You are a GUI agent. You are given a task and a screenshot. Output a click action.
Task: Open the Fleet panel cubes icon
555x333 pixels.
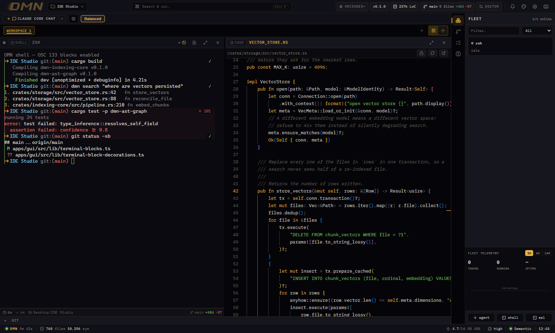pyautogui.click(x=458, y=20)
